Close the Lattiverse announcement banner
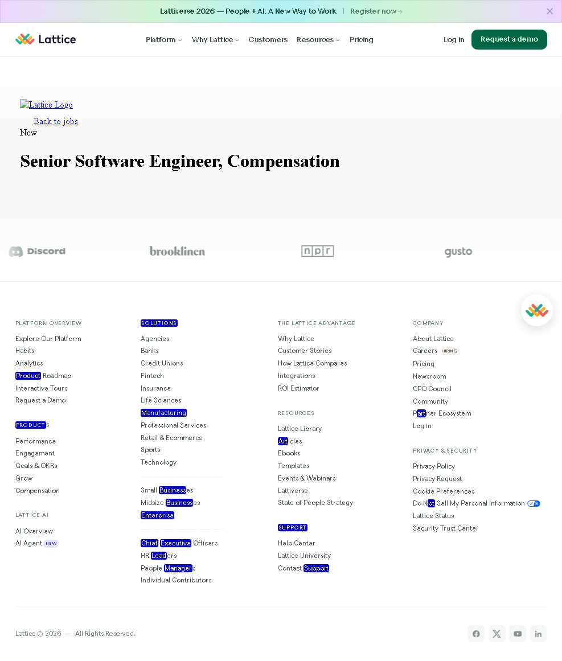This screenshot has height=661, width=562. click(549, 11)
